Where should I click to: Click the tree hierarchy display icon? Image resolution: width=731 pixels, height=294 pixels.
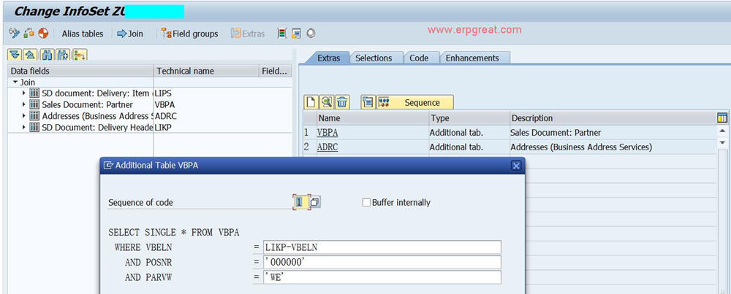[x=80, y=55]
